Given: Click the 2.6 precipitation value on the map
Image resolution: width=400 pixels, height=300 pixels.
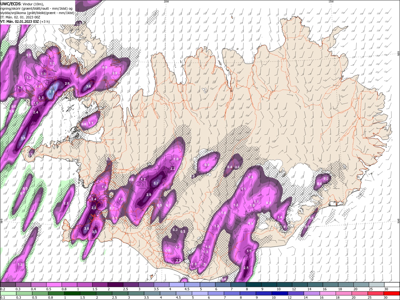Looking at the screenshot, I should (67, 83).
